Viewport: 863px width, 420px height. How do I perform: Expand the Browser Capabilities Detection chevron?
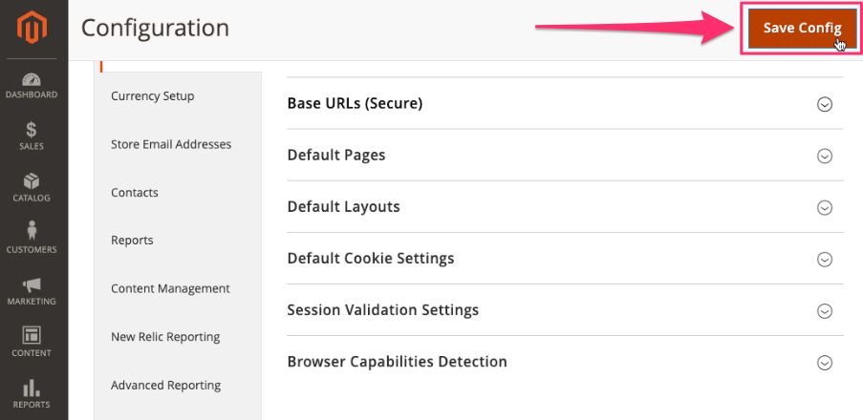[x=825, y=362]
